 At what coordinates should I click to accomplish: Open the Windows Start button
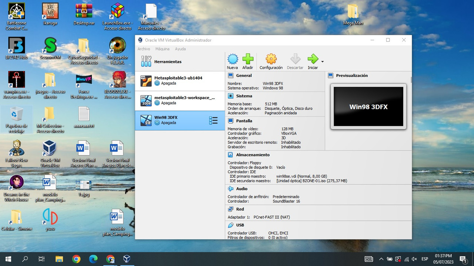pos(8,259)
